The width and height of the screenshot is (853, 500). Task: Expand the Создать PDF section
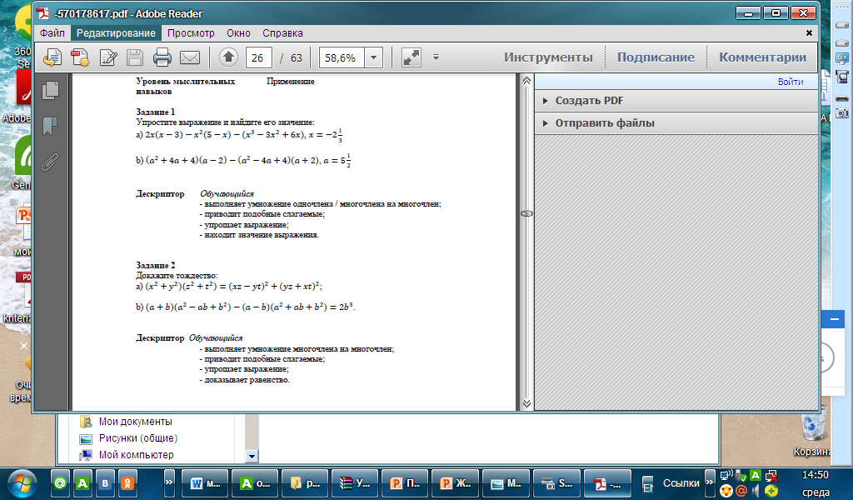point(676,101)
